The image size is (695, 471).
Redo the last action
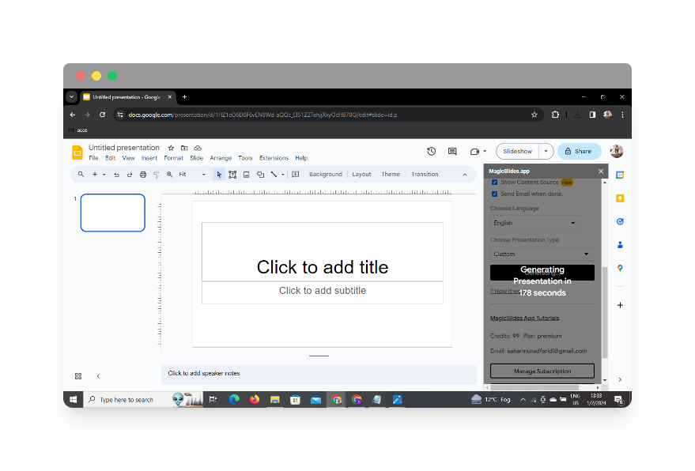click(130, 175)
